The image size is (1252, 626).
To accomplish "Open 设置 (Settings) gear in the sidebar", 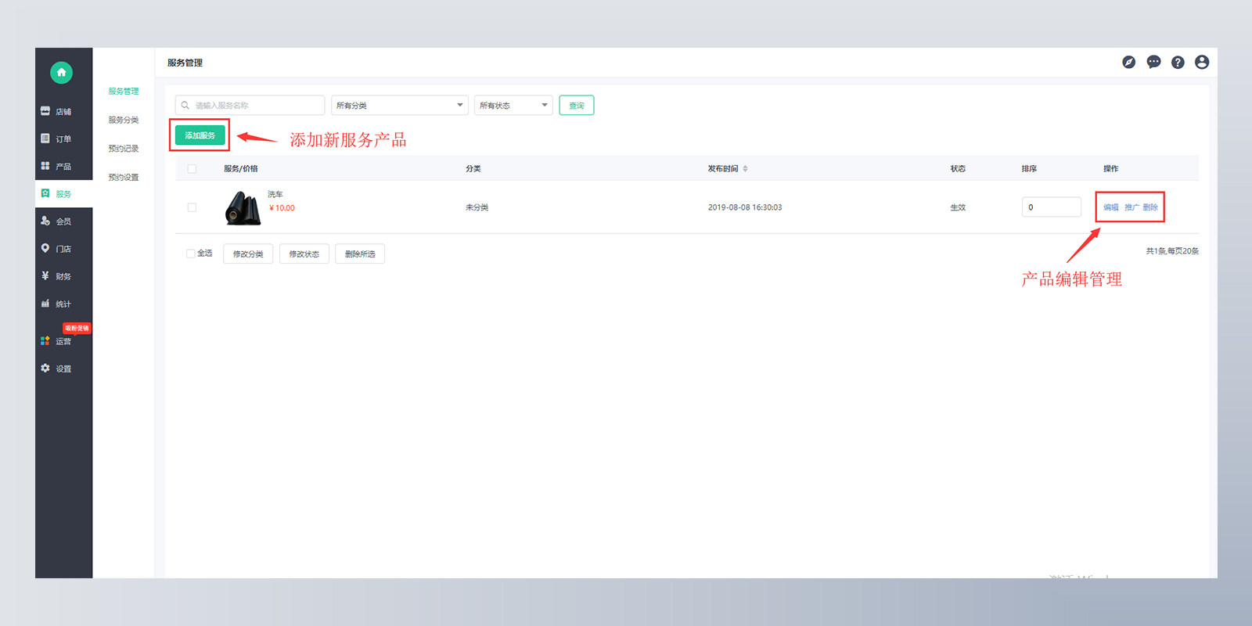I will (56, 369).
